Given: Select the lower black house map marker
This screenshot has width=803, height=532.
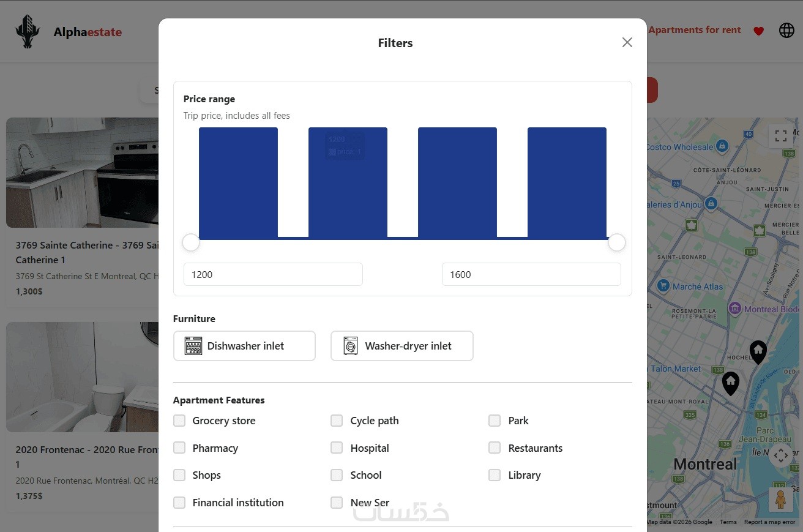Looking at the screenshot, I should [x=731, y=383].
